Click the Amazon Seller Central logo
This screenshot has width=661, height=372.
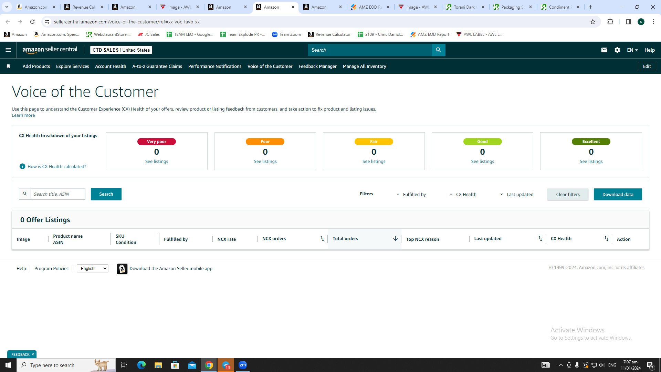pos(50,50)
